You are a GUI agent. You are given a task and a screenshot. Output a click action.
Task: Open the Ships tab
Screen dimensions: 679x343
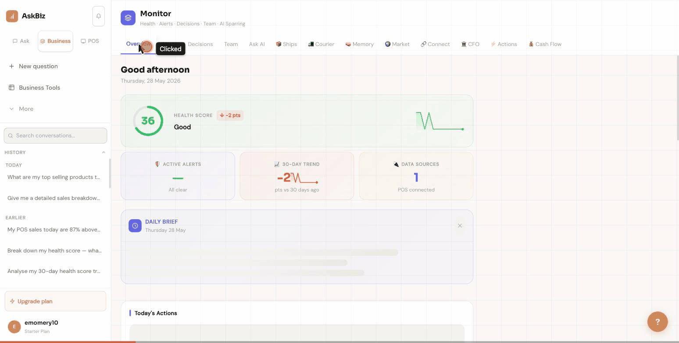(286, 44)
